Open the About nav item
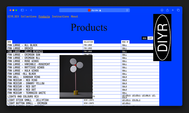189x113 pixels. (x=74, y=17)
